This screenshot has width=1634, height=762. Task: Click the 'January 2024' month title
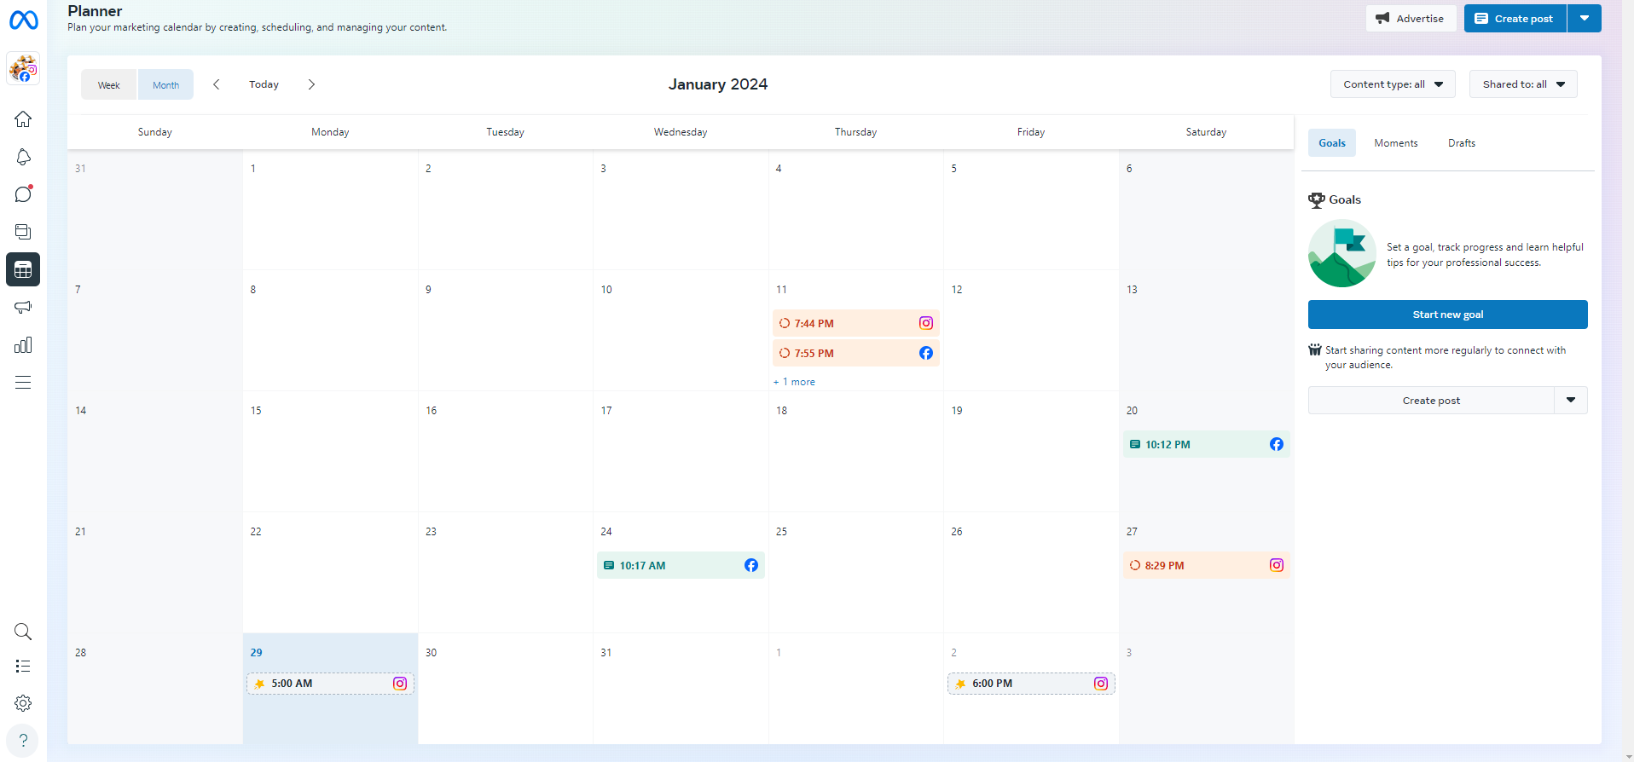point(718,84)
